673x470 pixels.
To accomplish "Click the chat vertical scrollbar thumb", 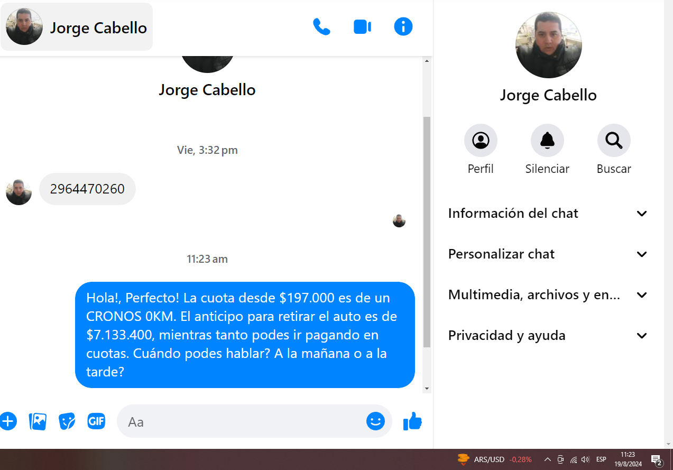I will 427,232.
